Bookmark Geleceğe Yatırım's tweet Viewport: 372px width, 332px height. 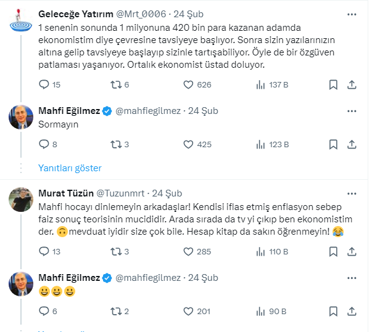(333, 84)
